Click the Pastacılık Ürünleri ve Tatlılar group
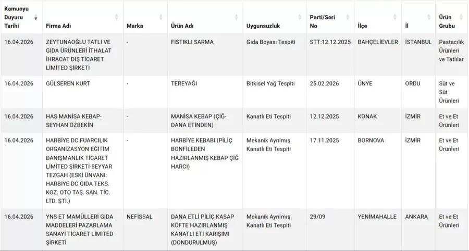Viewport: 469px width, 251px height. [451, 51]
